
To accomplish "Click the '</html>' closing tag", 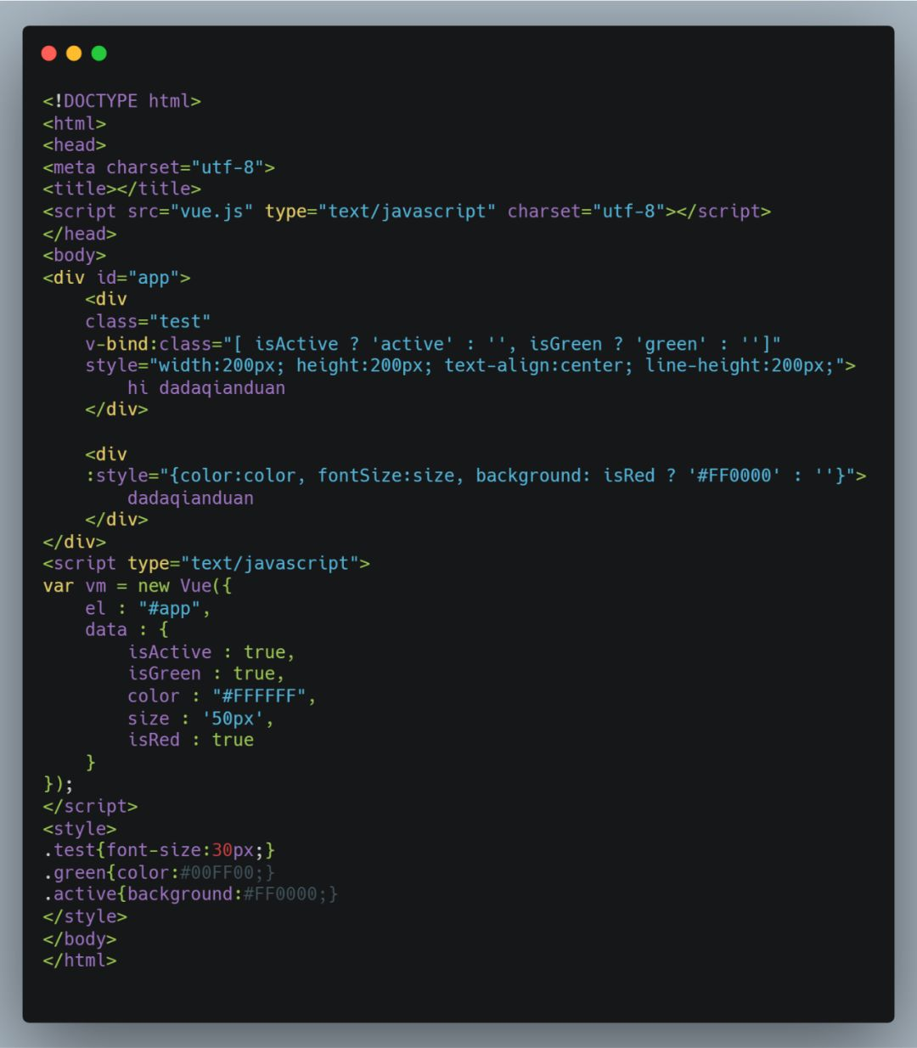I will click(x=80, y=961).
